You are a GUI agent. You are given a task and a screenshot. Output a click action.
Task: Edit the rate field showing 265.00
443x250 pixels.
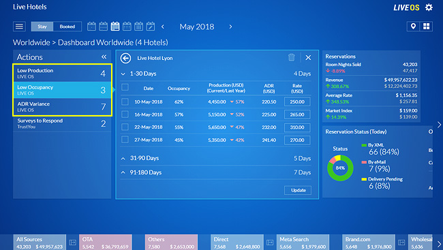click(297, 114)
